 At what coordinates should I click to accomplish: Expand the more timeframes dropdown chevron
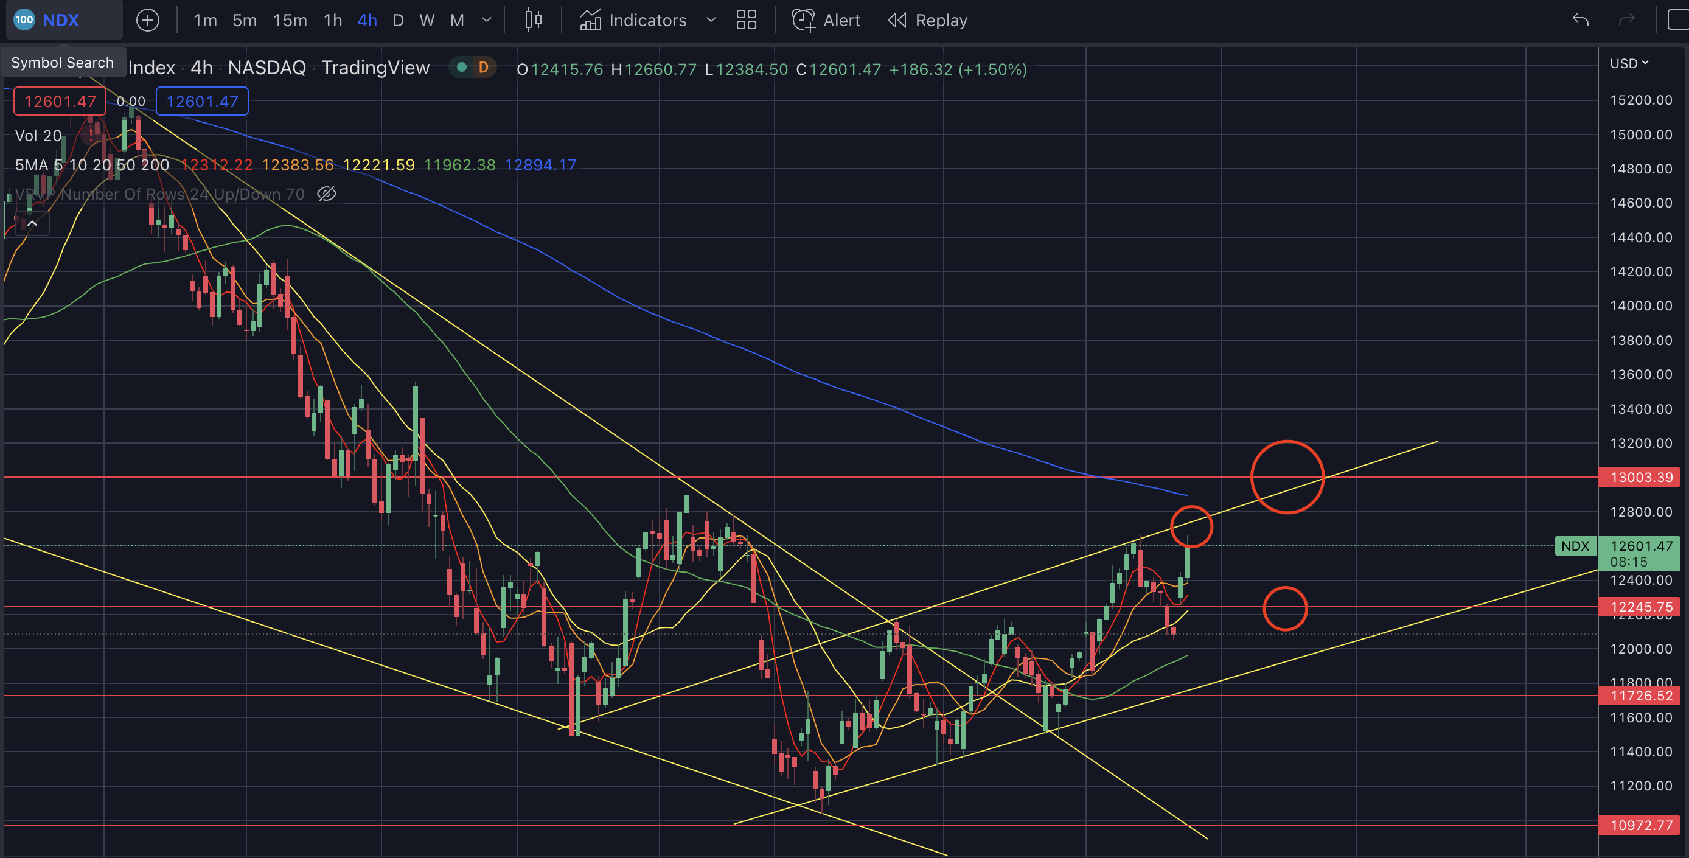tap(487, 20)
